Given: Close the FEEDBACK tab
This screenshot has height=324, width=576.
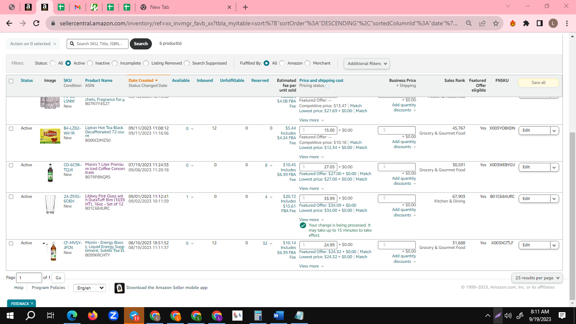Looking at the screenshot, I should pos(32,304).
